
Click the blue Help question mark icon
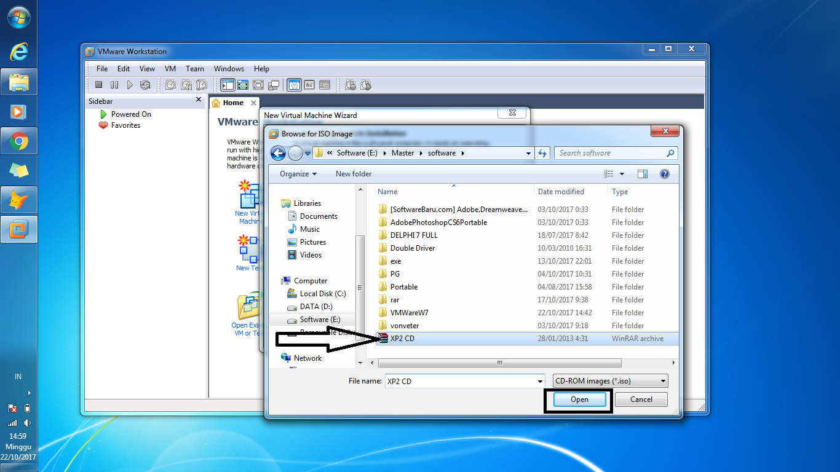click(664, 174)
